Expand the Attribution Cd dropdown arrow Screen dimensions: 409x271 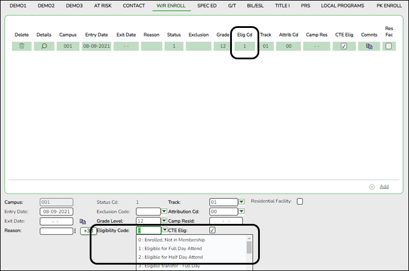point(241,211)
